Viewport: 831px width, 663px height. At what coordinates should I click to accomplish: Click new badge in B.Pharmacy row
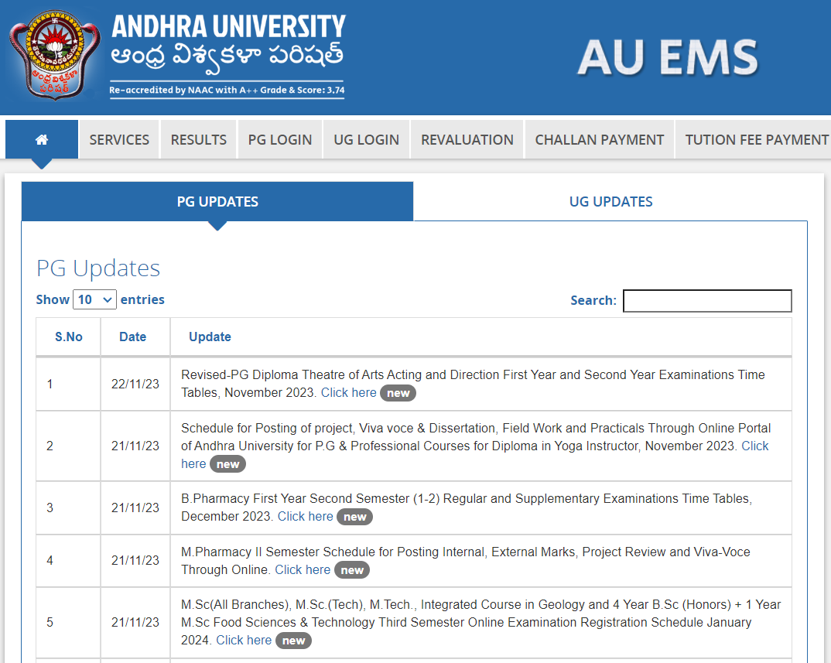[354, 517]
